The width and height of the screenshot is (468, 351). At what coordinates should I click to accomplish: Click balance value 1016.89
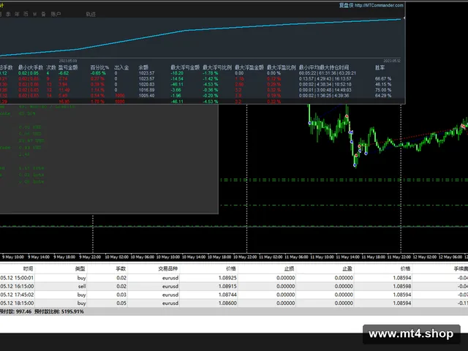(146, 90)
